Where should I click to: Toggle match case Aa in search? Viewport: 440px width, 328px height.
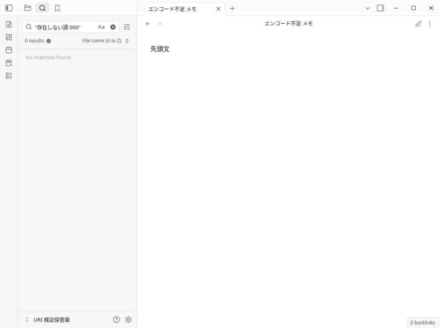click(x=101, y=27)
